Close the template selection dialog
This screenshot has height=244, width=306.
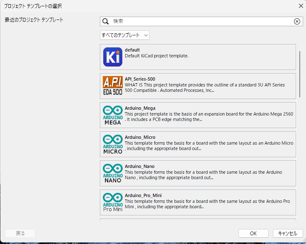tap(301, 6)
